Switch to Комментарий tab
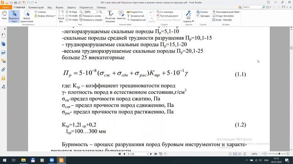Image resolution: width=293 pixels, height=164 pixels. click(x=36, y=7)
